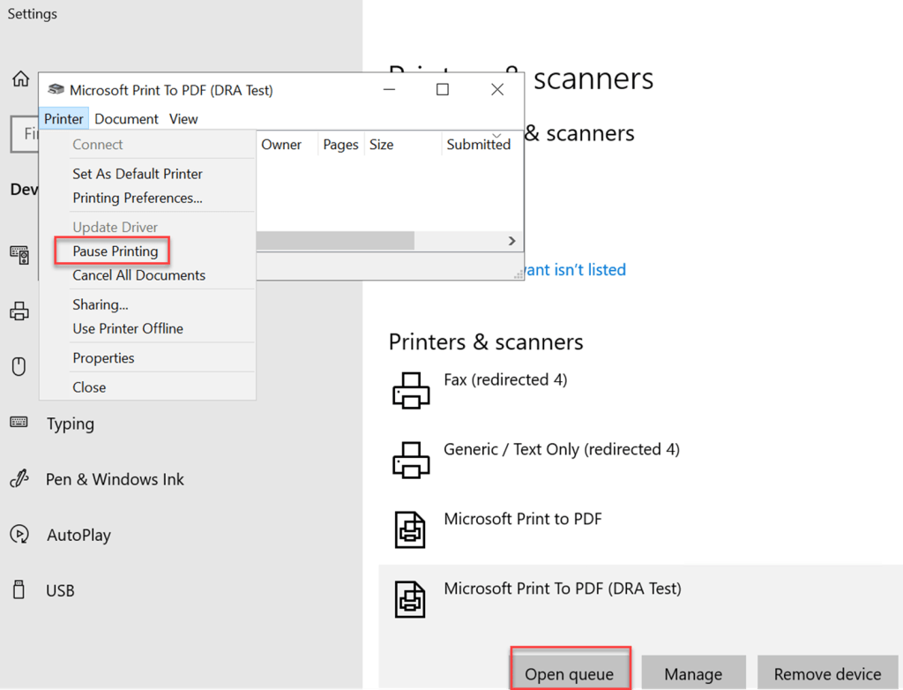Select Cancel All Documents

[x=138, y=275]
